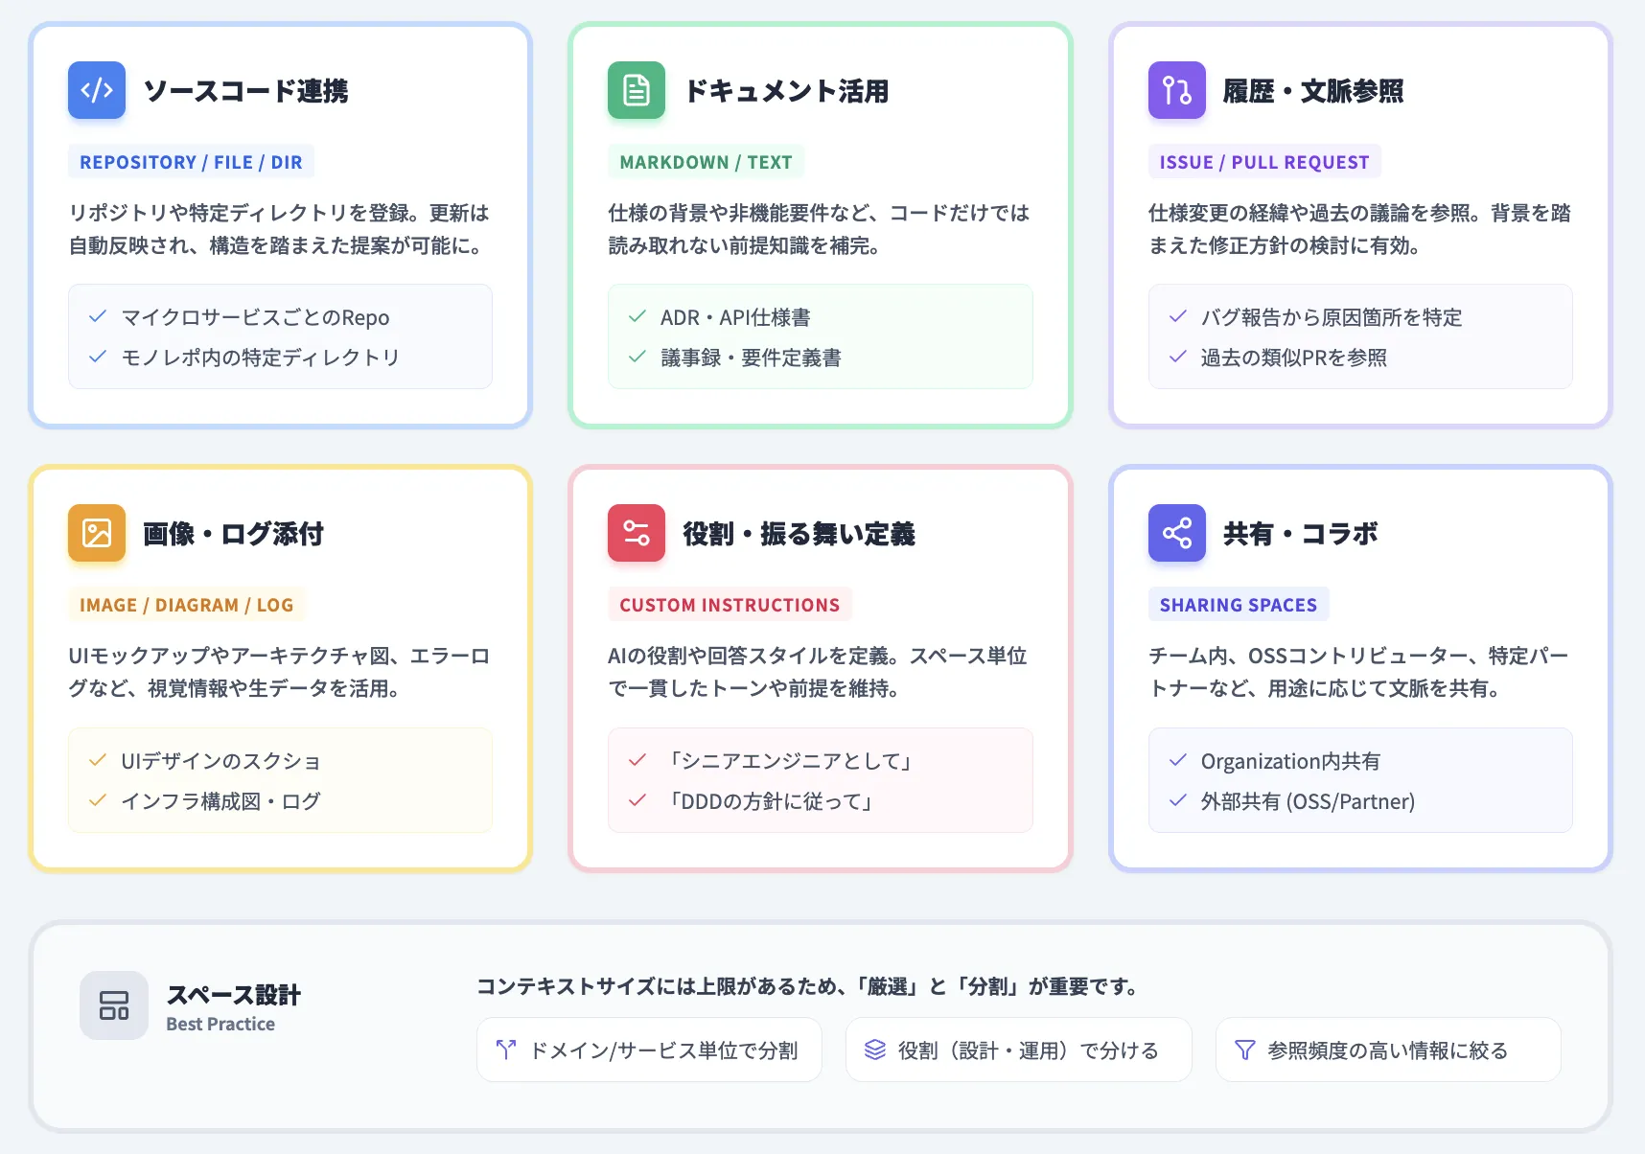Click the share icon on 共有・コラボ card

pos(1176,533)
